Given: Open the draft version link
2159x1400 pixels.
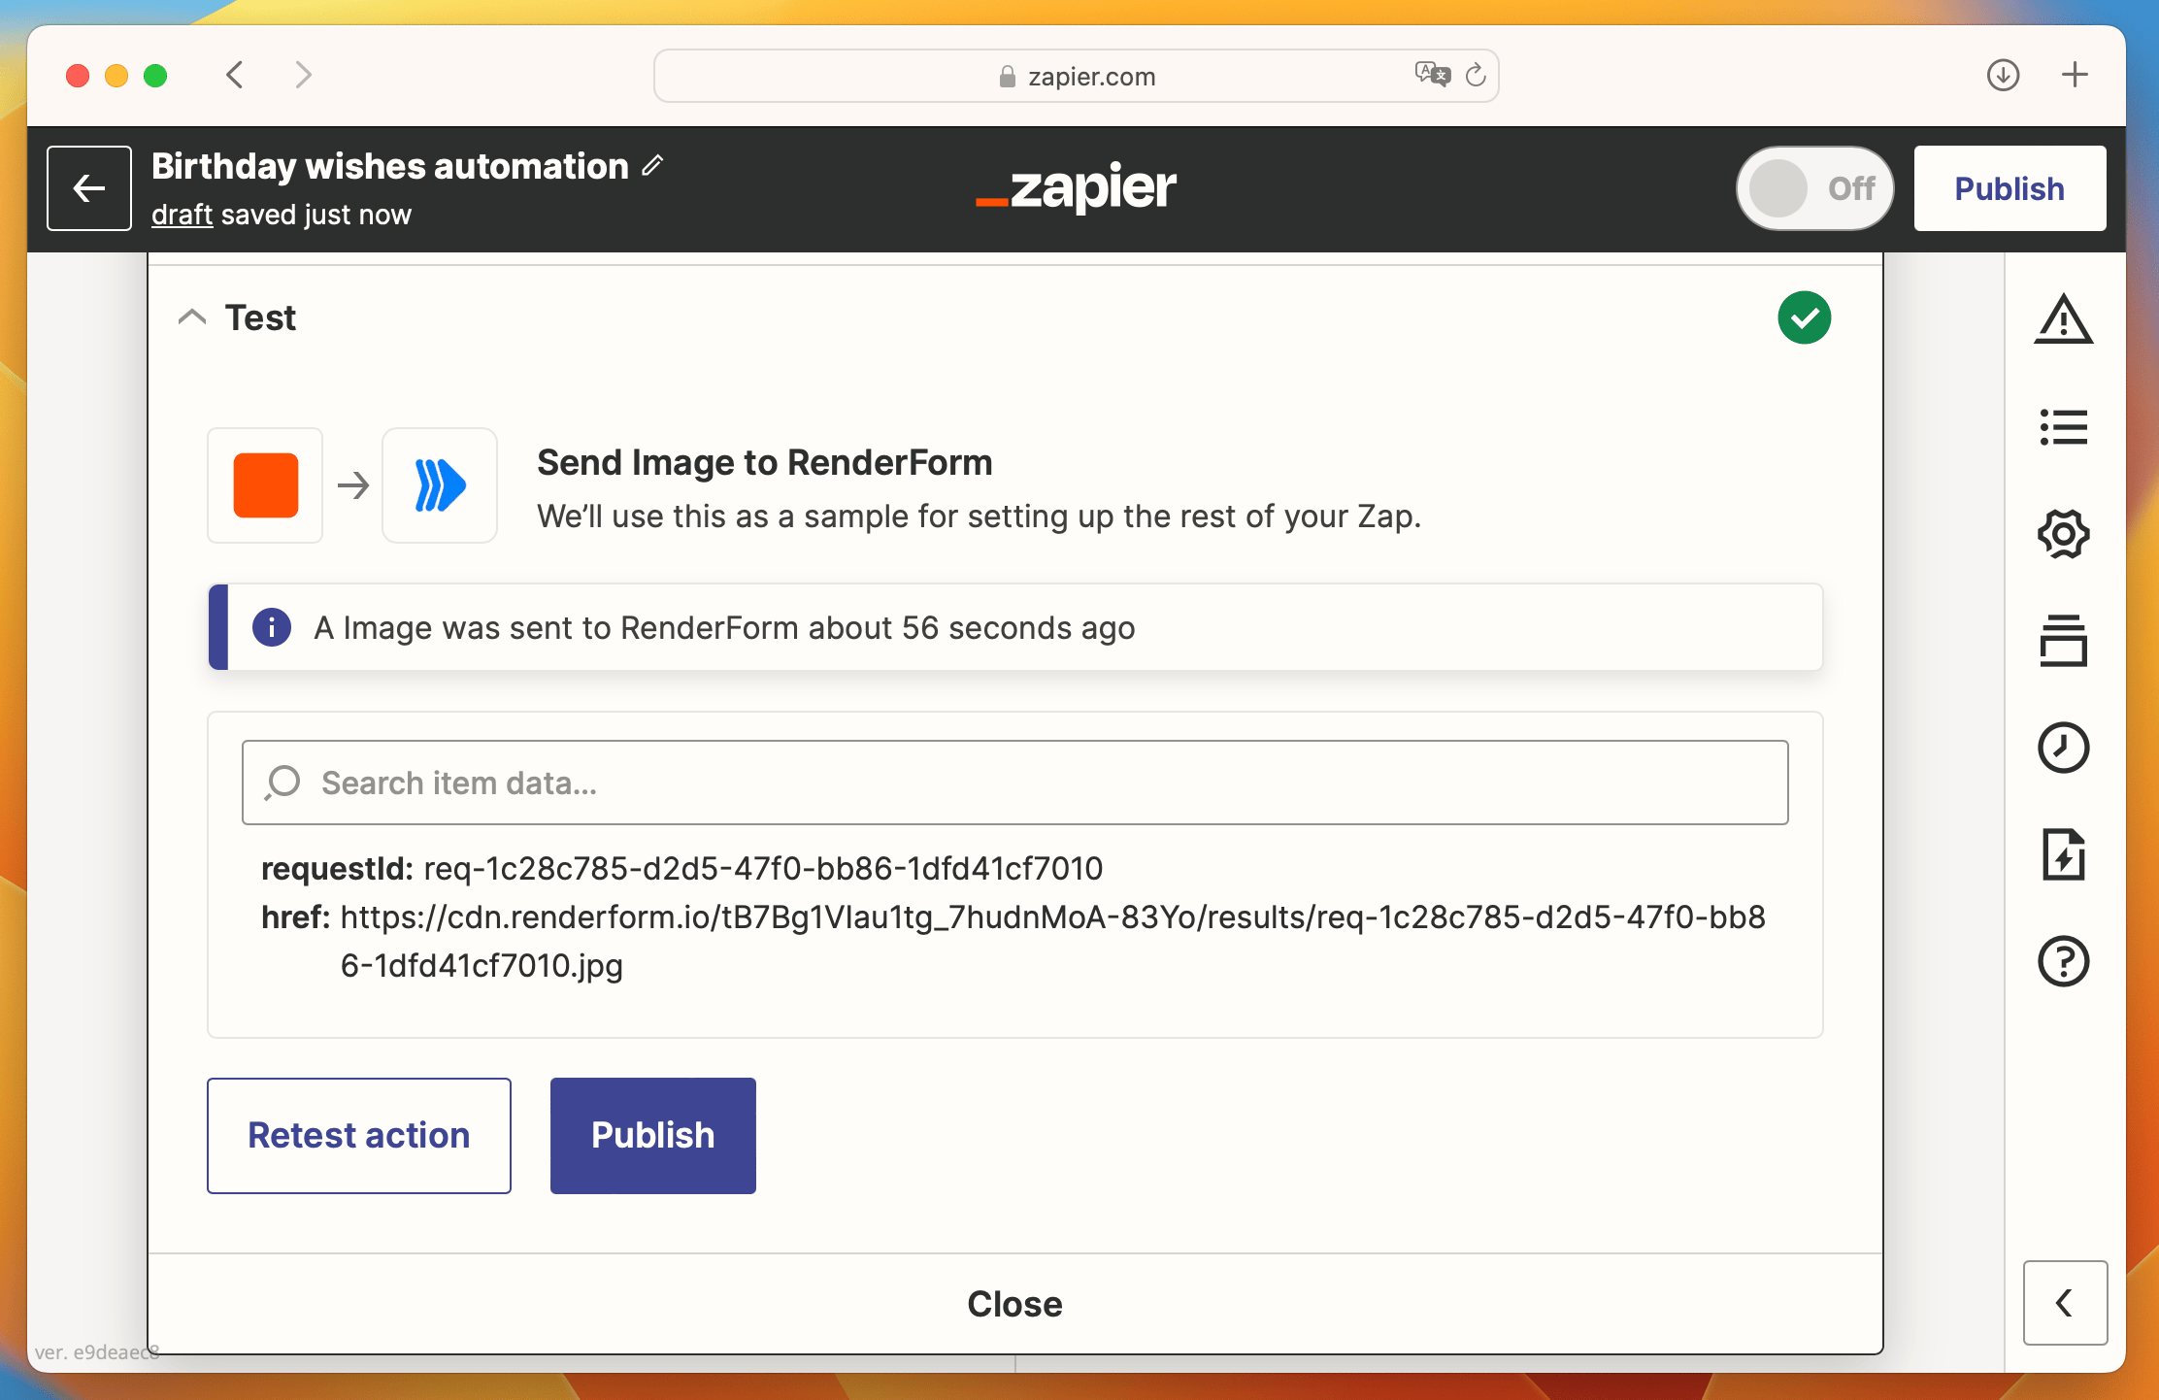Looking at the screenshot, I should (182, 215).
